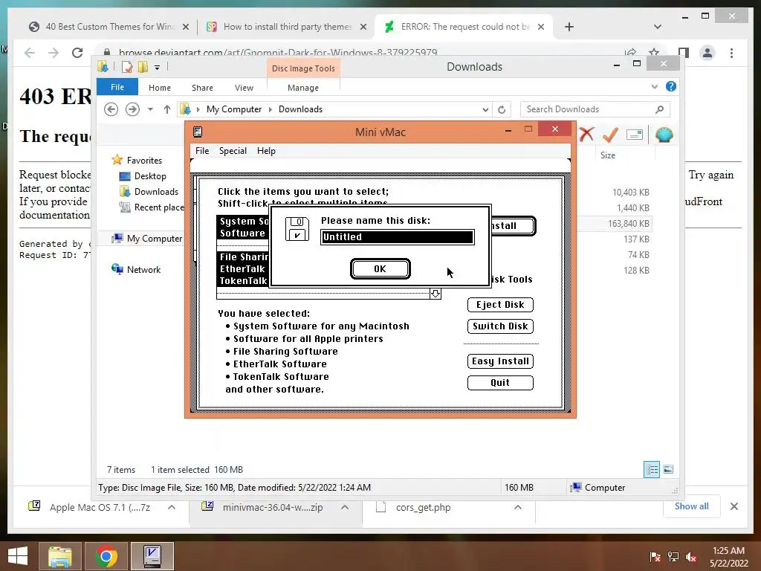Click the rename toolbar icon
Viewport: 761px width, 571px height.
[x=635, y=135]
